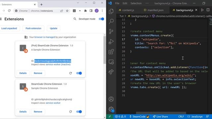Change the CRLF end of line sequence
Viewport: 212px width, 119px height.
pos(181,117)
